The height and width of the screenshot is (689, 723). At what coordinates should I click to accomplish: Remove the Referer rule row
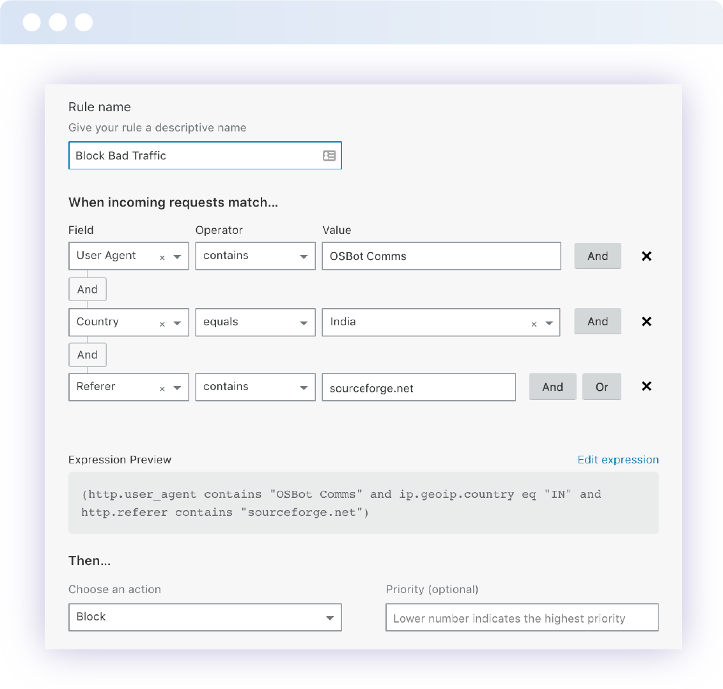646,386
